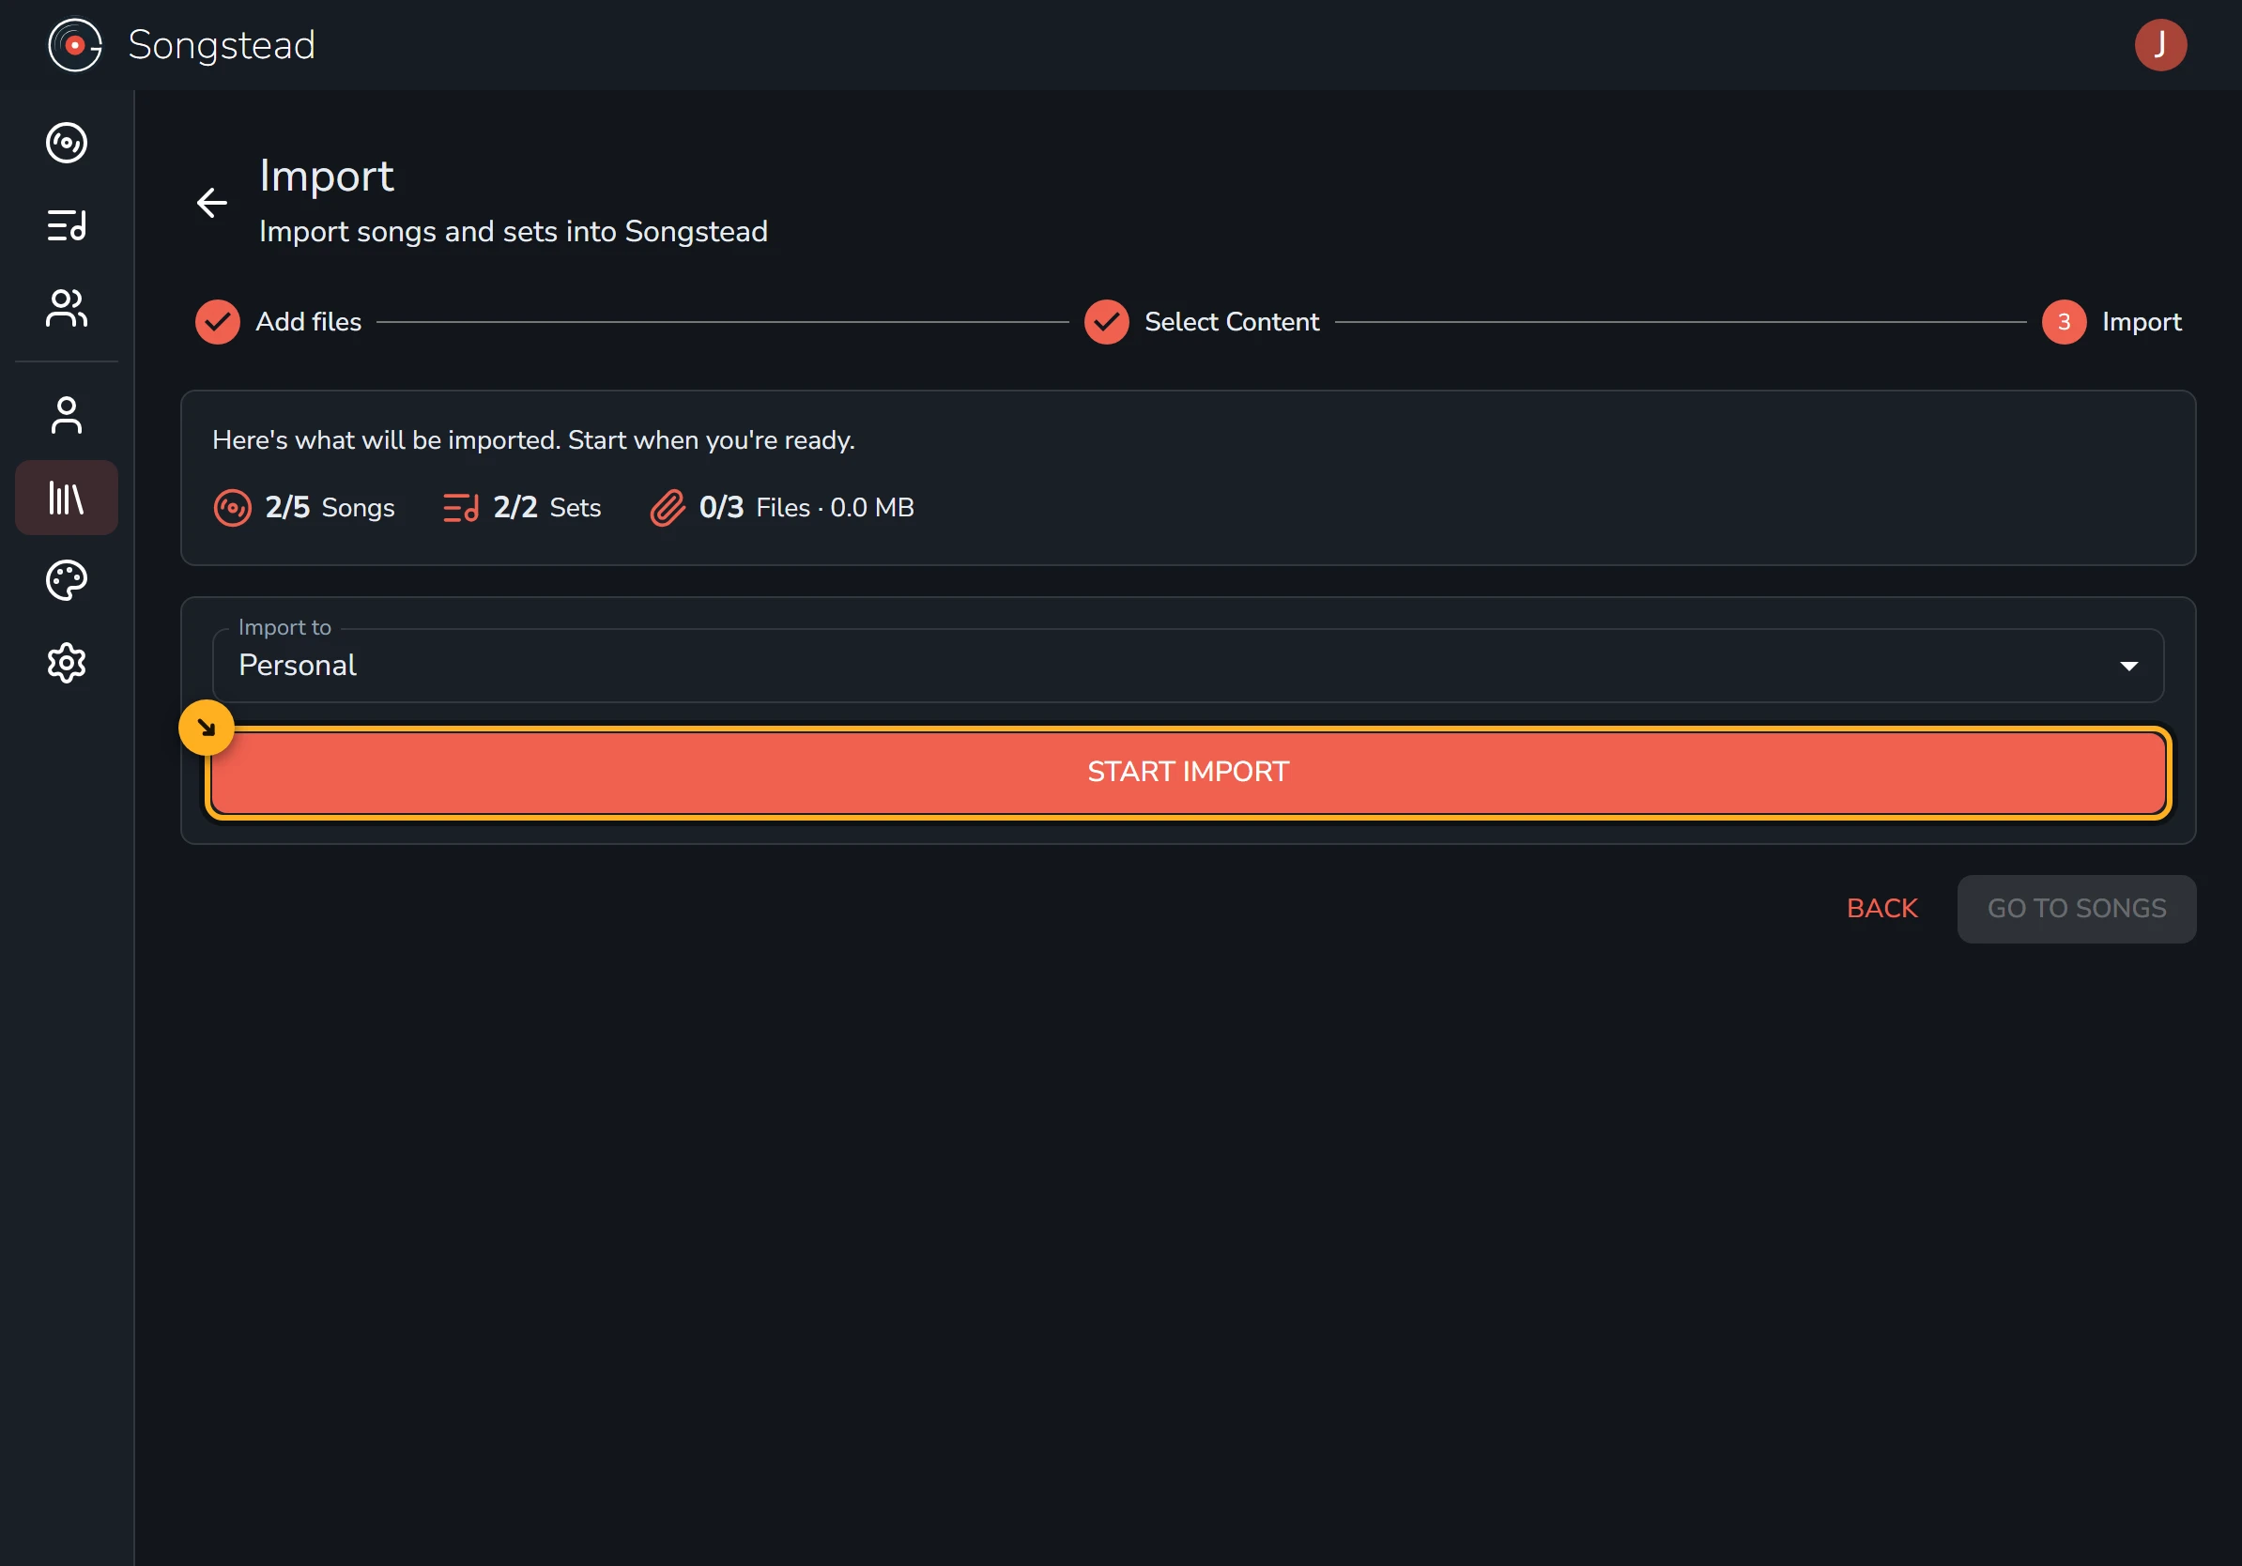Screen dimensions: 2242x1566
Task: Click the GO TO SONGS button
Action: click(x=2076, y=909)
